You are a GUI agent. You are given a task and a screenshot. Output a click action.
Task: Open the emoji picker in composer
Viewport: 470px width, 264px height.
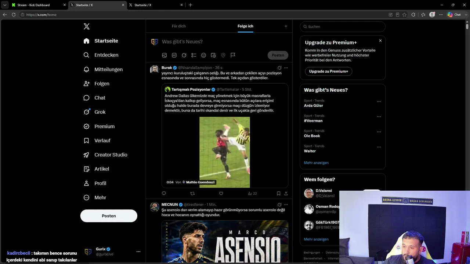(x=203, y=55)
